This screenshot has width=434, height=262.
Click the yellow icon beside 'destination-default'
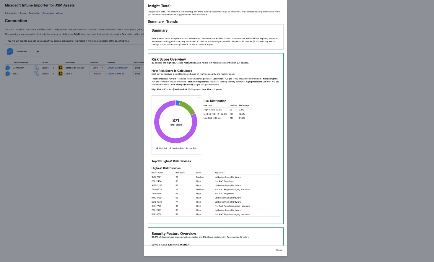pyautogui.click(x=60, y=68)
